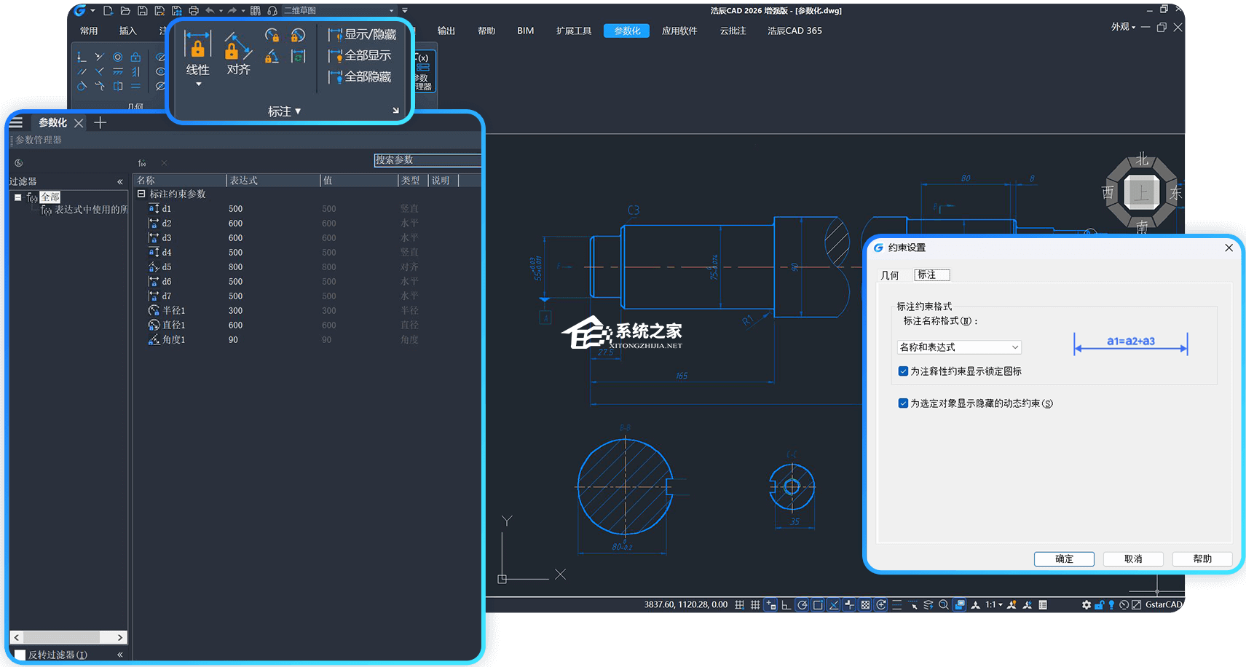Click the undo arrow in quick access toolbar

point(210,10)
